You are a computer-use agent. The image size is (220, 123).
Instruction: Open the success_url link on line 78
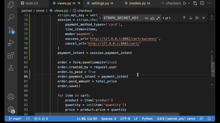coord(123,39)
